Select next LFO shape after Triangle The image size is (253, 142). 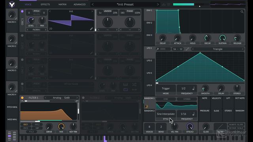tap(242, 49)
